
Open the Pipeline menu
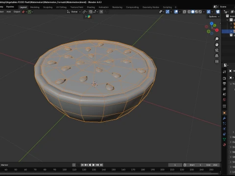[x=10, y=7]
